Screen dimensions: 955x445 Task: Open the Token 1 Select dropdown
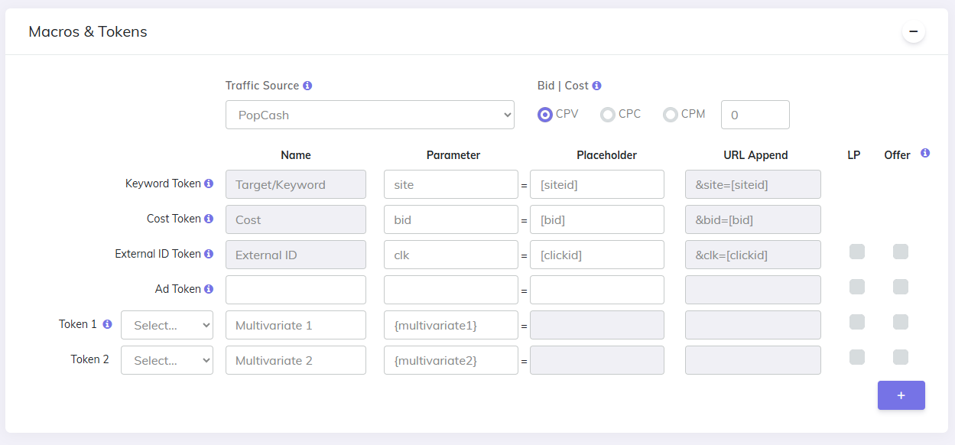point(167,325)
